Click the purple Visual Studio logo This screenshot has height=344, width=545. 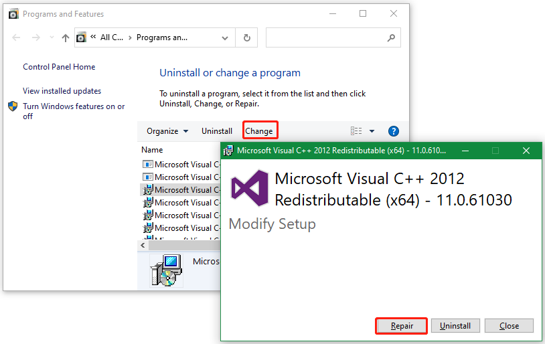250,188
